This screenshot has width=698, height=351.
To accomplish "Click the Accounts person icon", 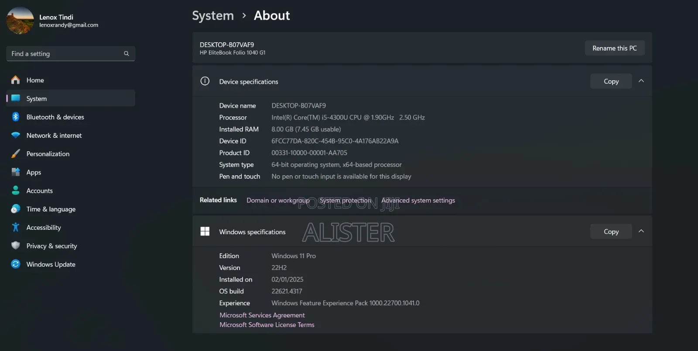I will [16, 191].
